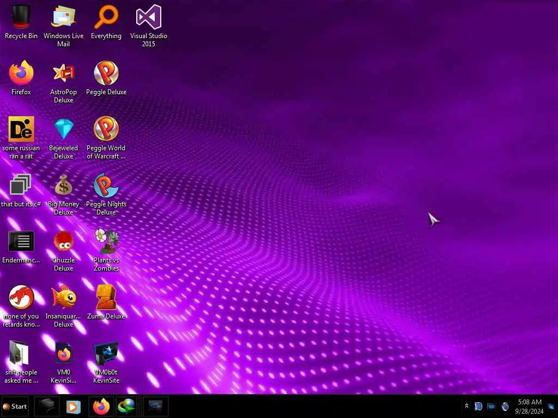Open the Start menu
Image resolution: width=558 pixels, height=418 pixels.
pos(15,406)
